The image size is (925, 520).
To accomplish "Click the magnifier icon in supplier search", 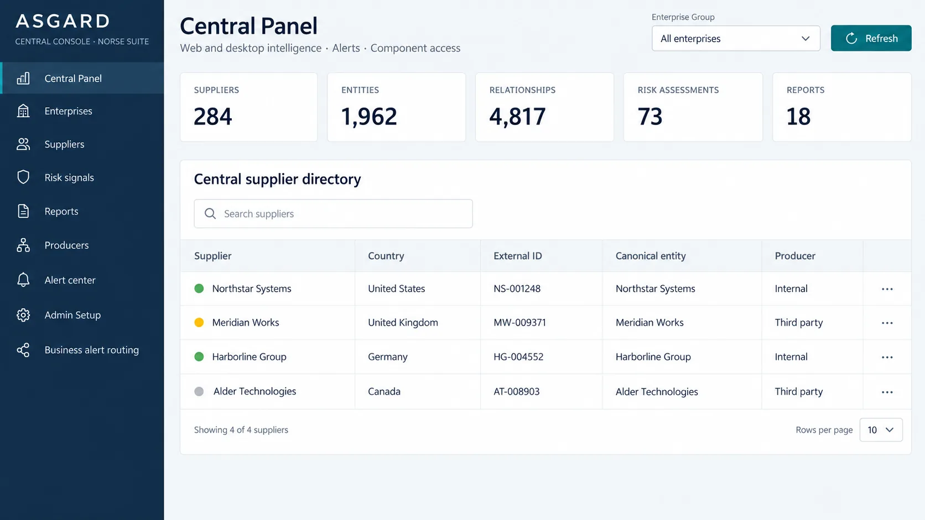I will (x=210, y=213).
